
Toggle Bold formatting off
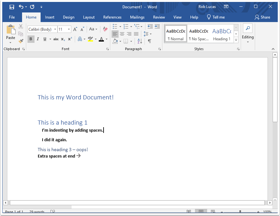pos(31,39)
